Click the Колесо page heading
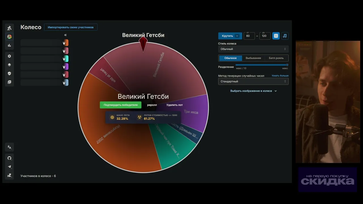This screenshot has height=204, width=363. [x=31, y=27]
